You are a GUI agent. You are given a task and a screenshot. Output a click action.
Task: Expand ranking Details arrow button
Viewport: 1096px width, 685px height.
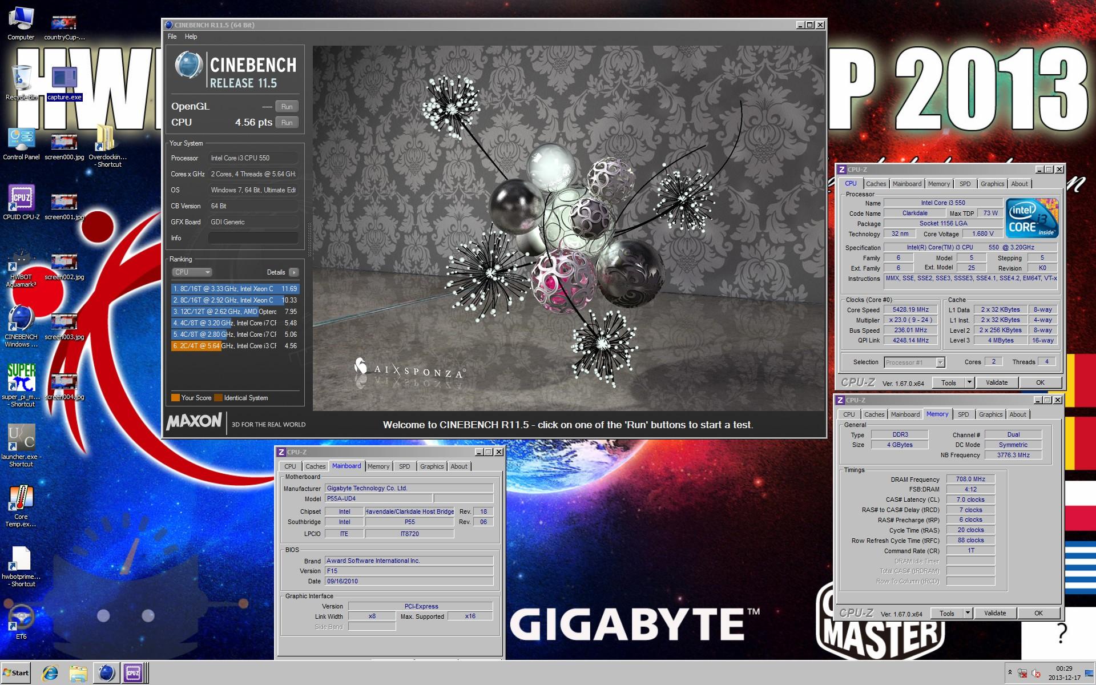(x=293, y=272)
